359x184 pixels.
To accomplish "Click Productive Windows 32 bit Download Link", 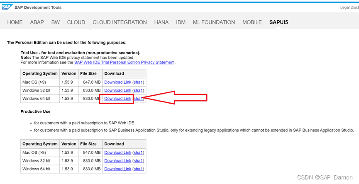I will (x=118, y=161).
